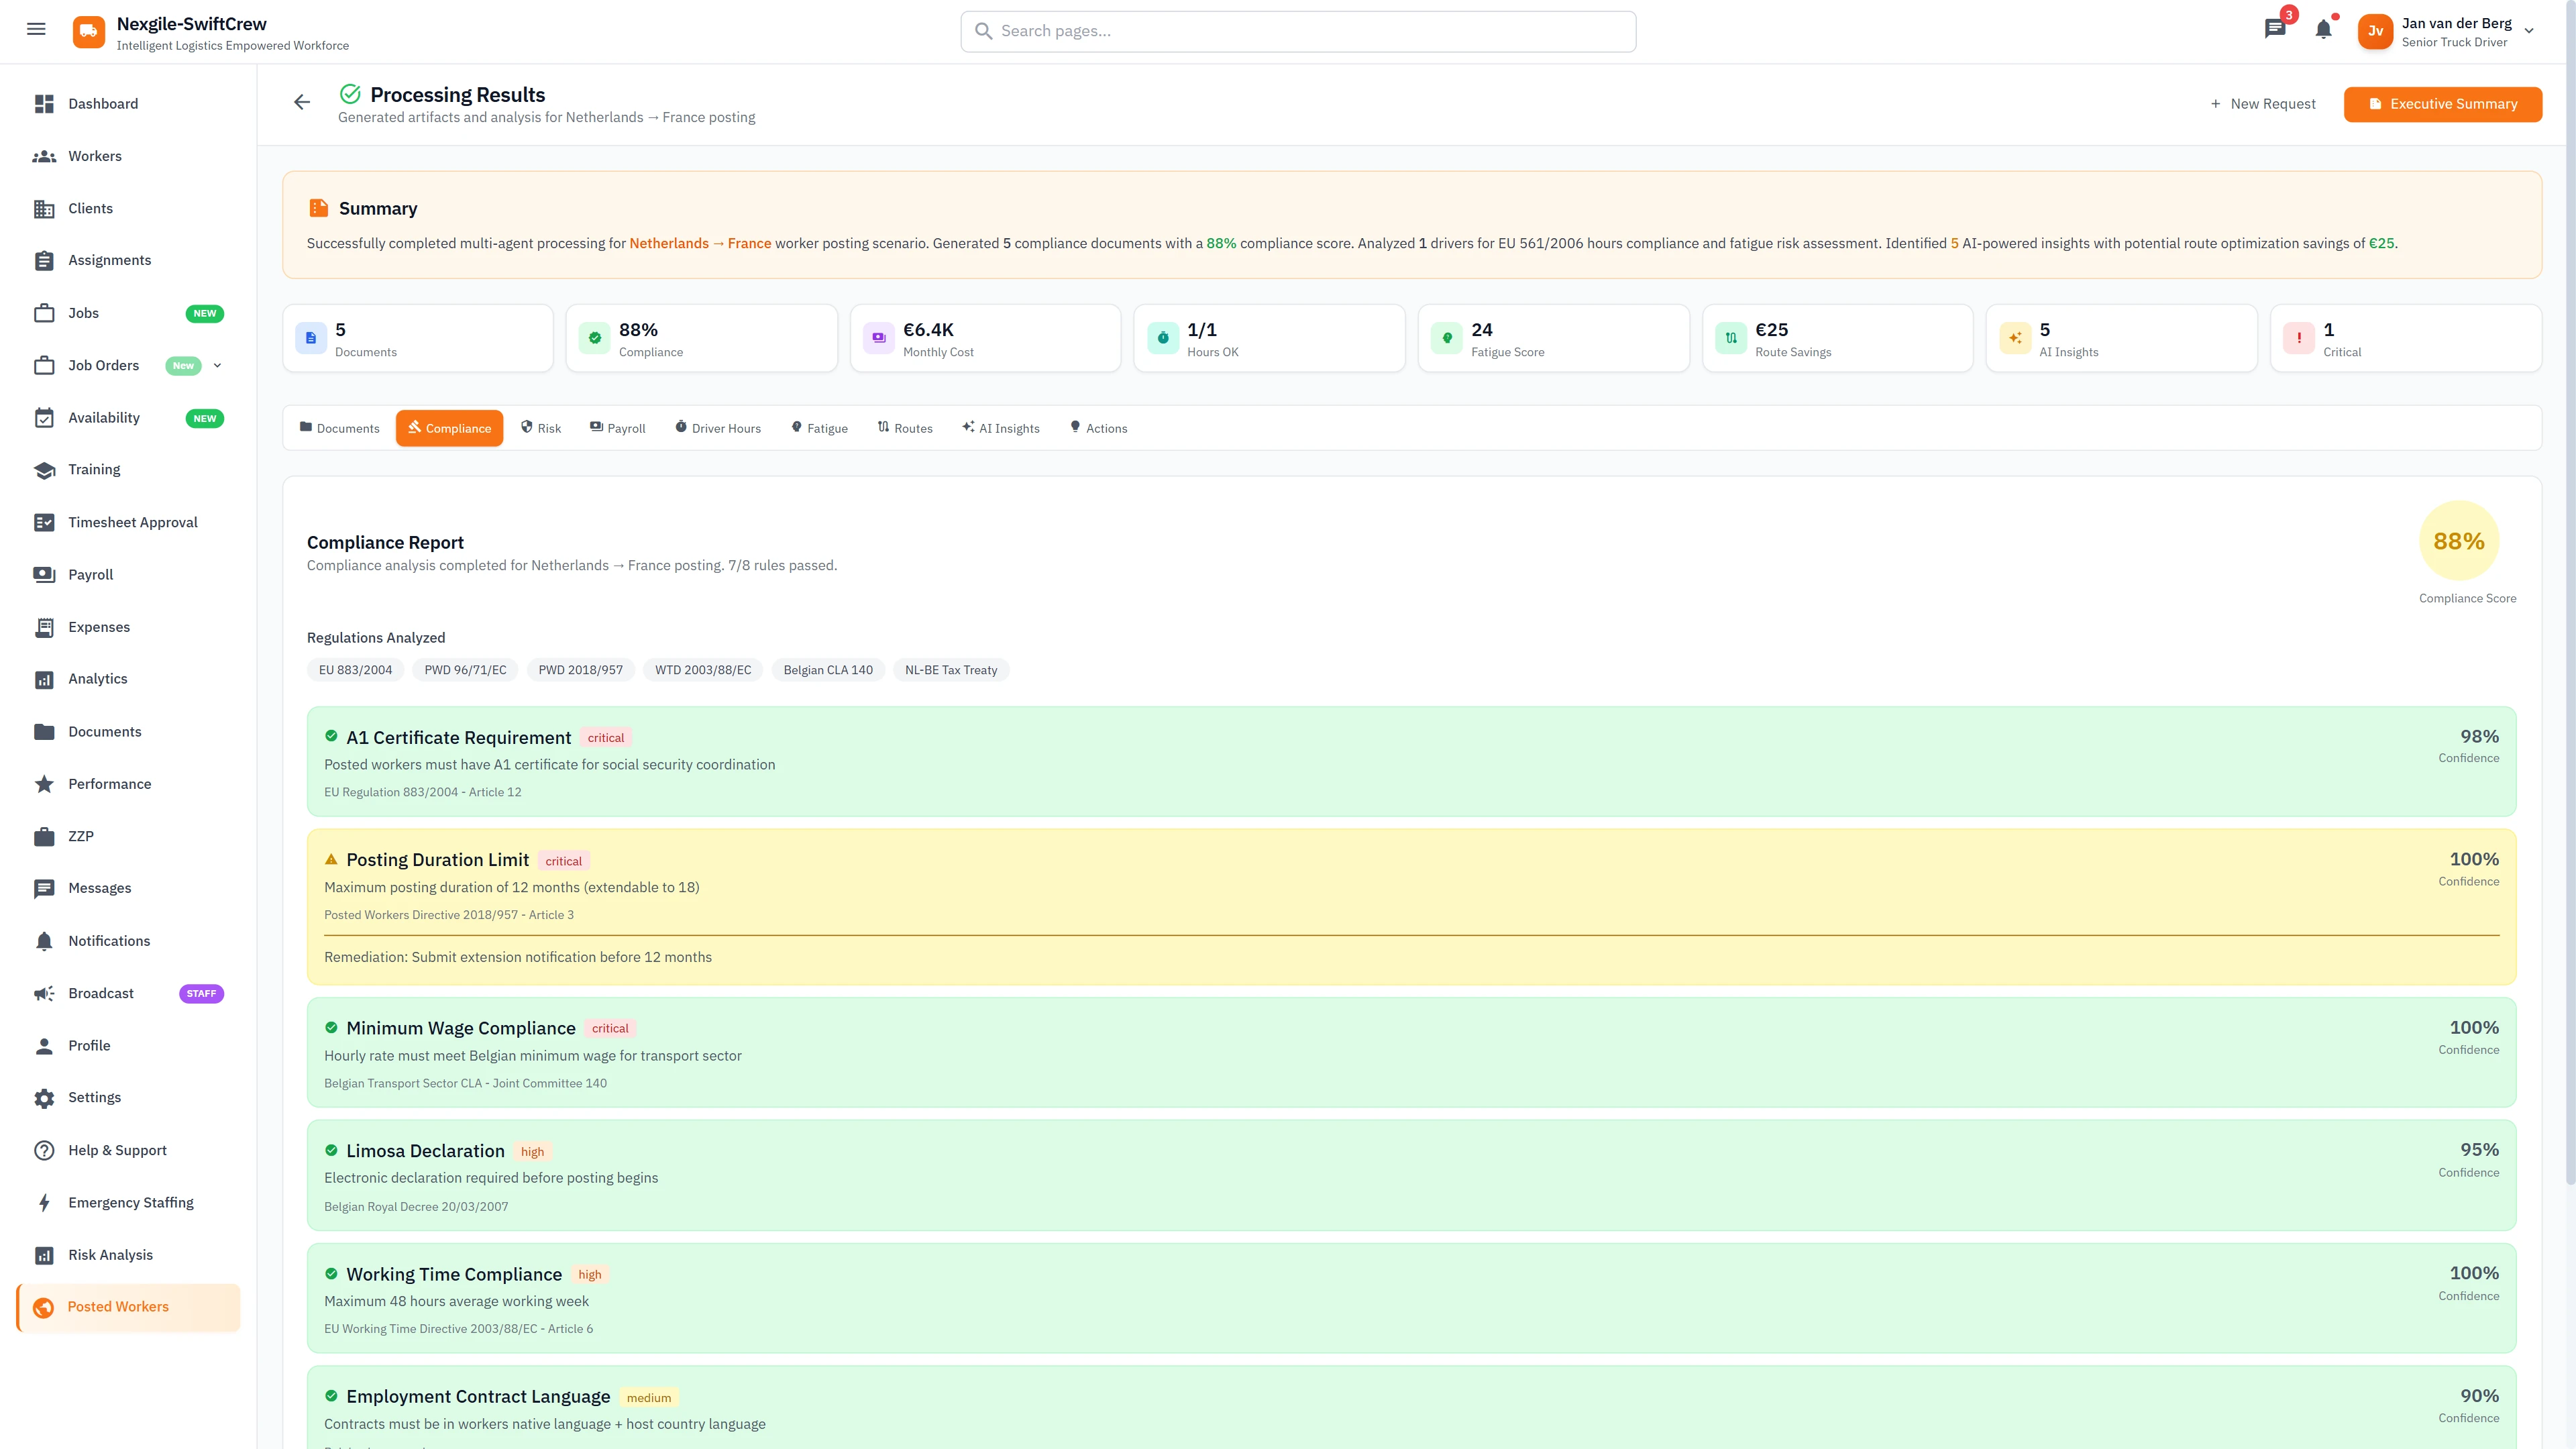Click the New Request button

tap(2262, 103)
